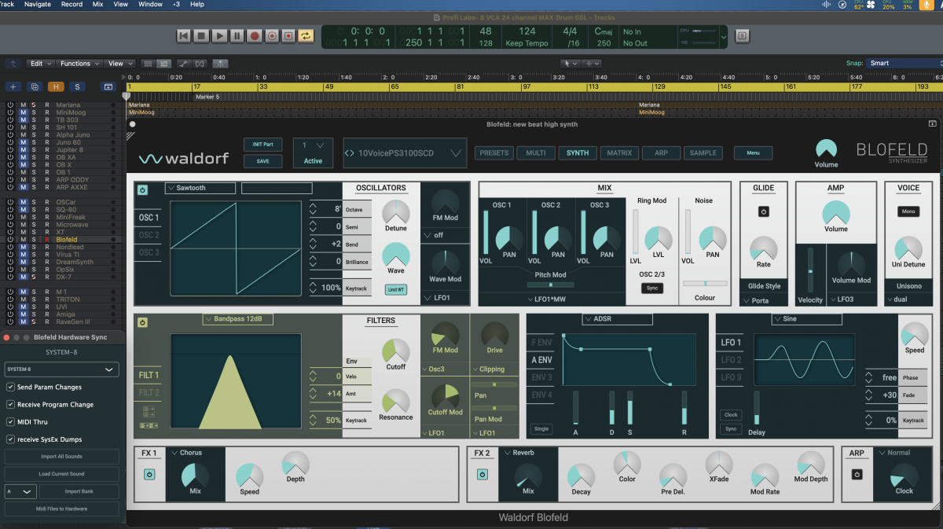Click the up-arrow icon left of Edit

click(x=13, y=64)
